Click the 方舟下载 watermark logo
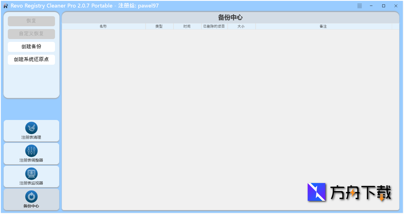Image resolution: width=404 pixels, height=214 pixels. point(317,192)
